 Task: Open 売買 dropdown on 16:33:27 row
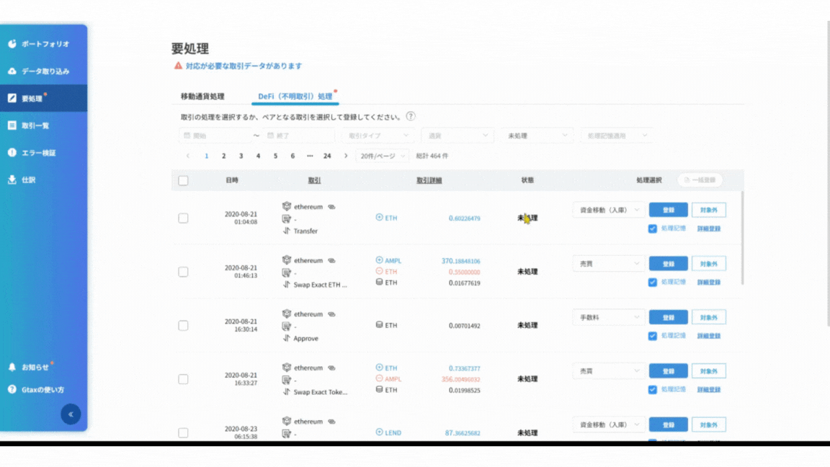609,371
